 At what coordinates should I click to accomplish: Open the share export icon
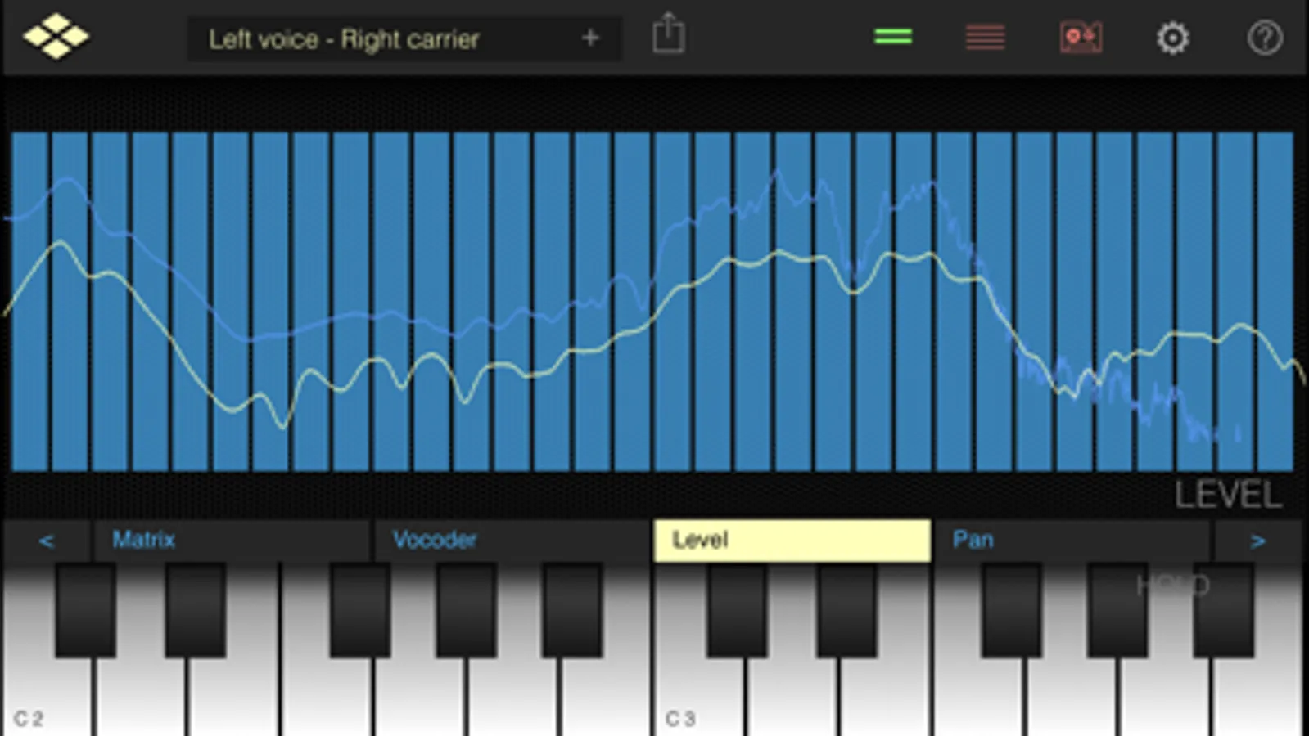point(669,34)
